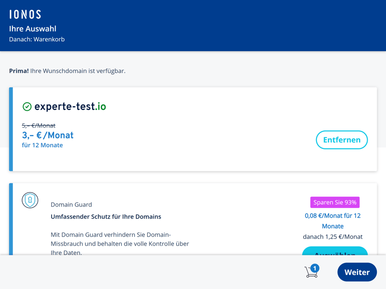The image size is (386, 289).
Task: Click the Domain Guard shield lock icon
Action: [30, 200]
